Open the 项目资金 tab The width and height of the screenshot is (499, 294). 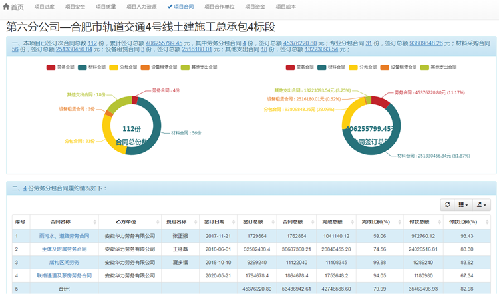254,7
